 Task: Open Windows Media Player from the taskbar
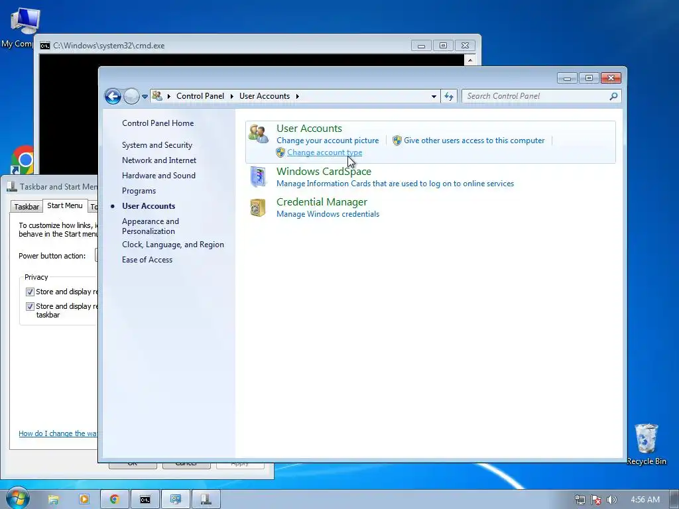pyautogui.click(x=84, y=500)
